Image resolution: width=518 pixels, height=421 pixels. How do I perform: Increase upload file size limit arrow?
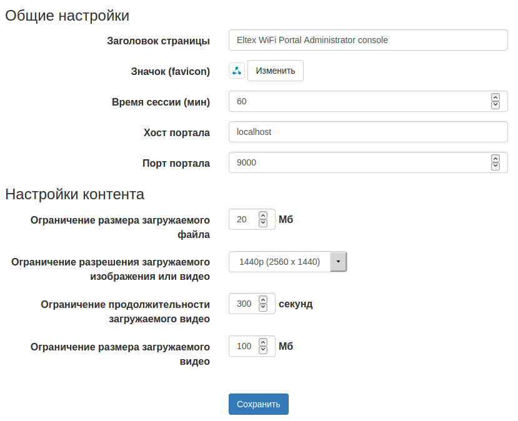click(x=263, y=215)
